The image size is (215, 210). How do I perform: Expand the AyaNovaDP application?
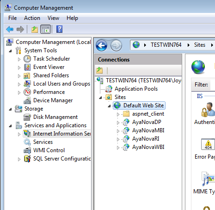[x=118, y=123]
